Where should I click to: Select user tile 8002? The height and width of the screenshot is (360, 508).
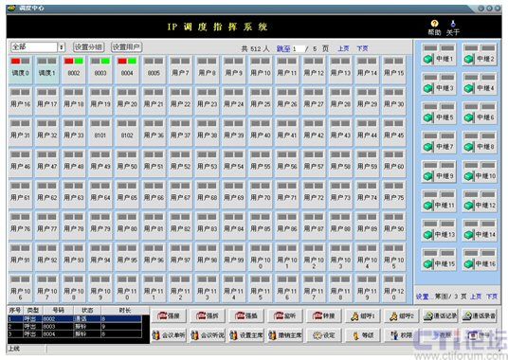tap(74, 69)
